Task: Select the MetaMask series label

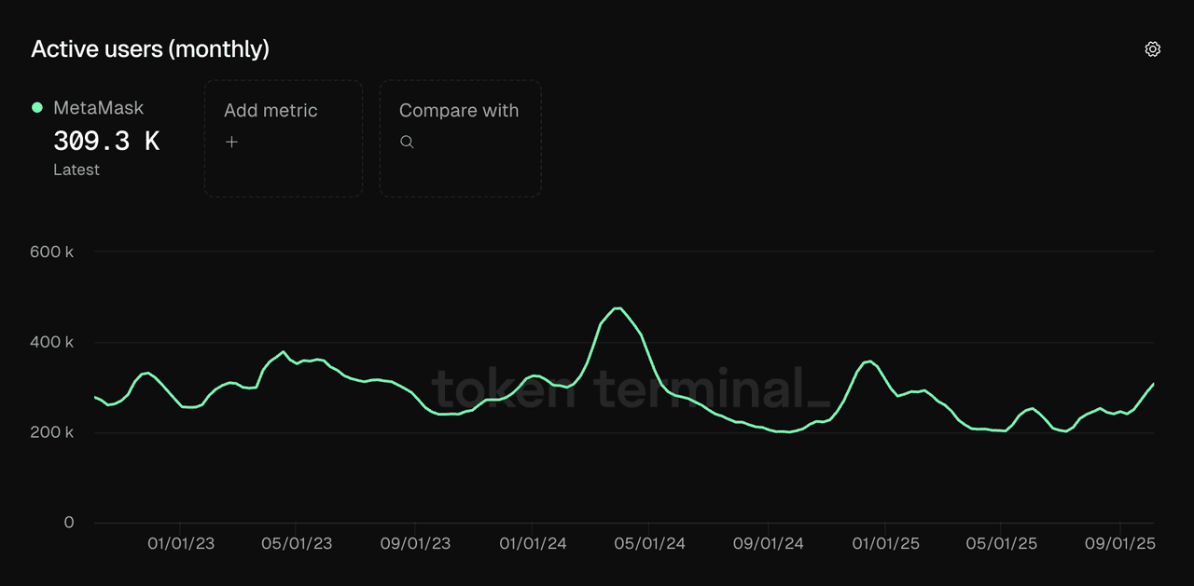Action: click(98, 108)
